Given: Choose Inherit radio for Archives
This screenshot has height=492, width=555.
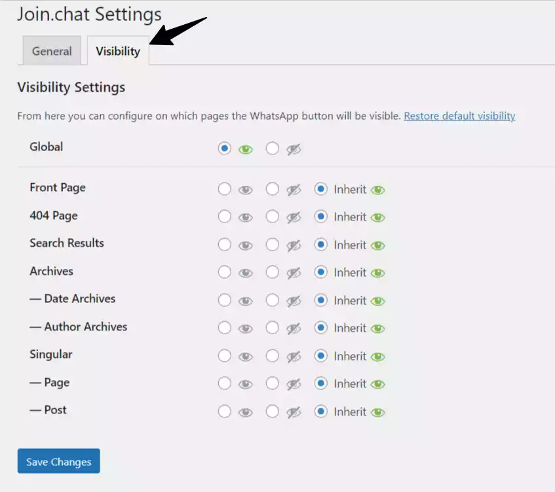Looking at the screenshot, I should coord(320,272).
